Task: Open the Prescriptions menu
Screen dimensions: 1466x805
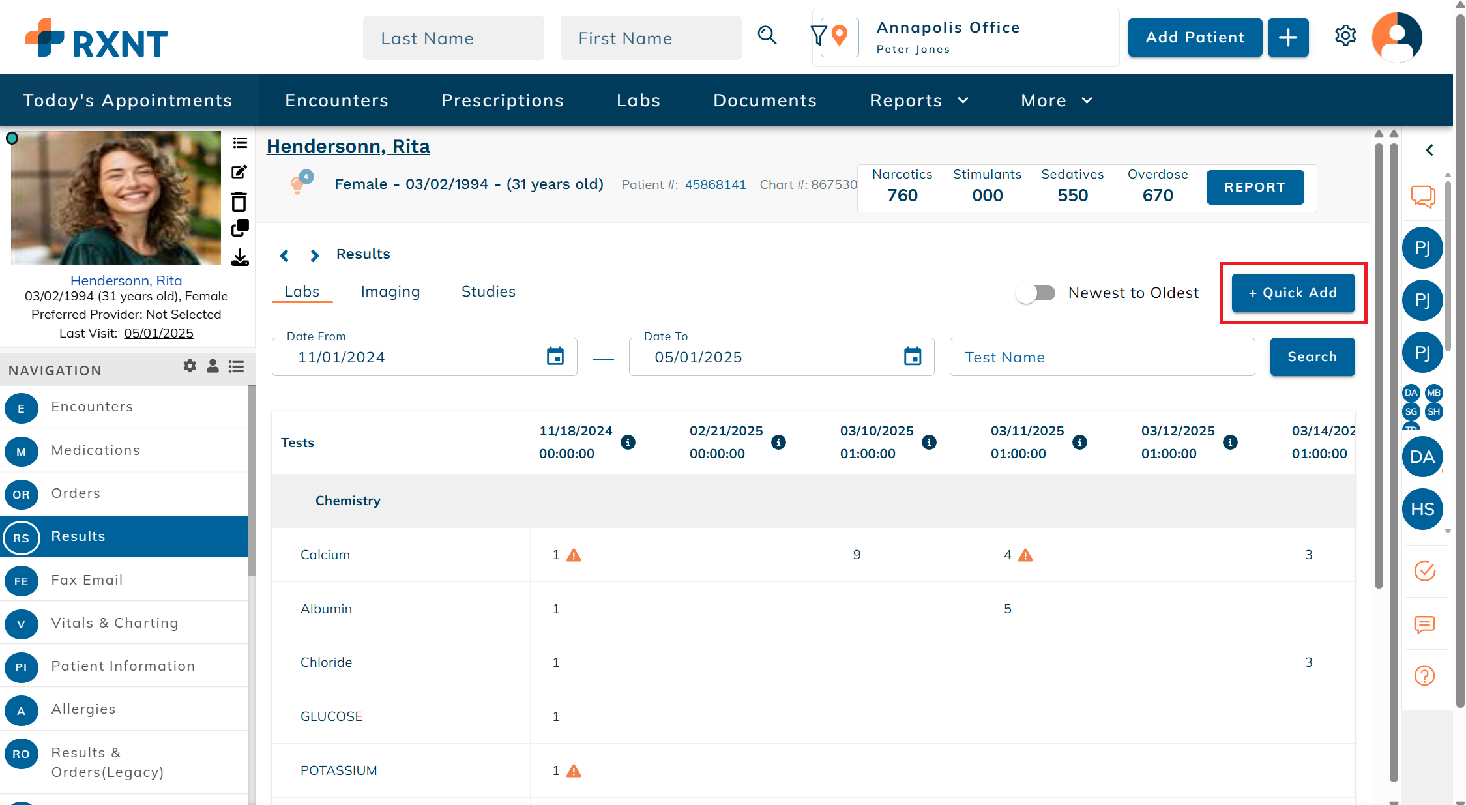Action: (503, 100)
